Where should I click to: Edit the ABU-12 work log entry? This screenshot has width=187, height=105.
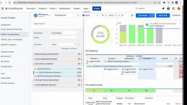click(168, 104)
